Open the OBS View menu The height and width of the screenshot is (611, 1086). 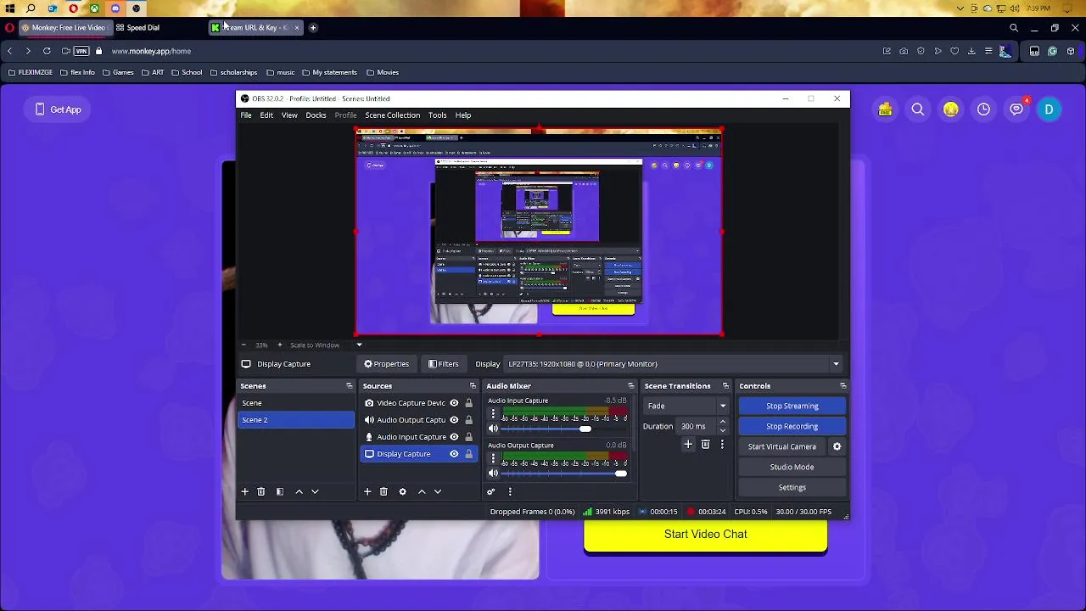[x=289, y=115]
